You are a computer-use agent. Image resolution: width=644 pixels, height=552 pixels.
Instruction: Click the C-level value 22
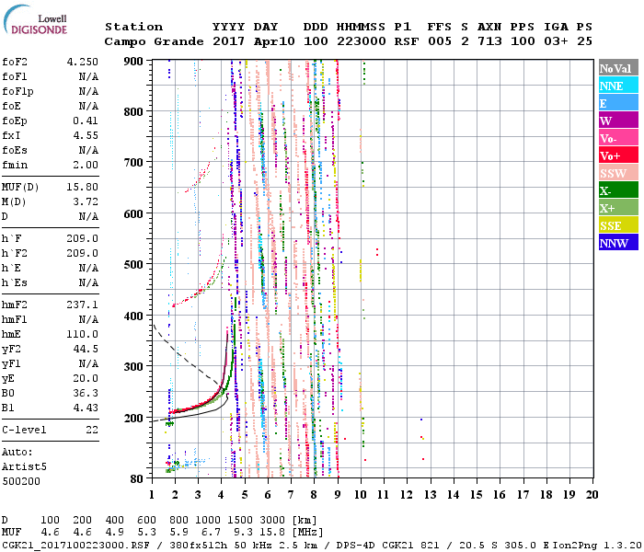tap(92, 430)
